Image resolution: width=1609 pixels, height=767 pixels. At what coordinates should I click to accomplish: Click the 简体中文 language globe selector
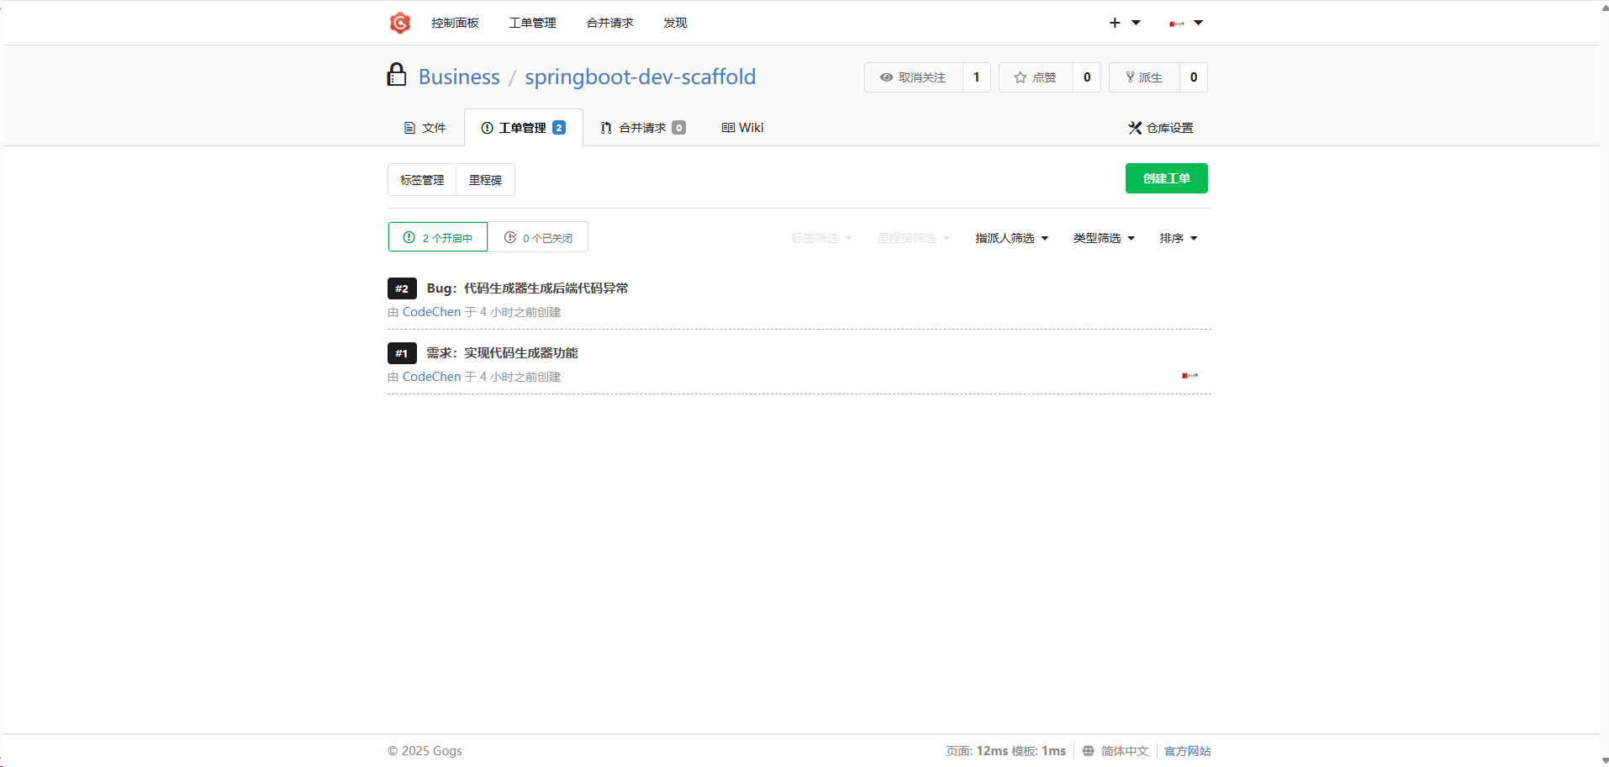pos(1116,751)
